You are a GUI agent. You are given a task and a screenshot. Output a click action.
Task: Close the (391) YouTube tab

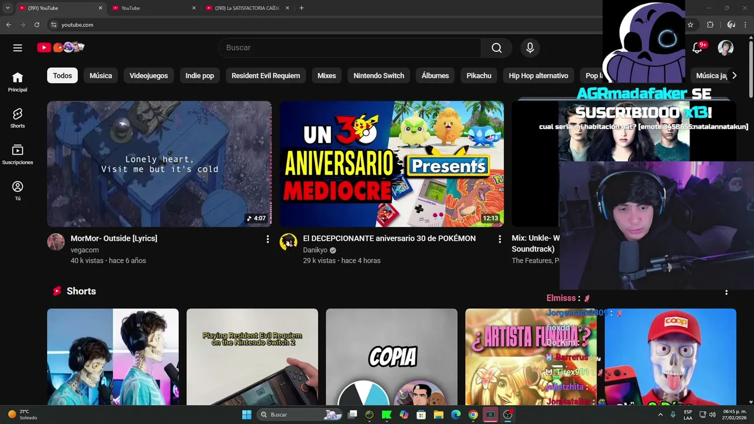(x=100, y=8)
